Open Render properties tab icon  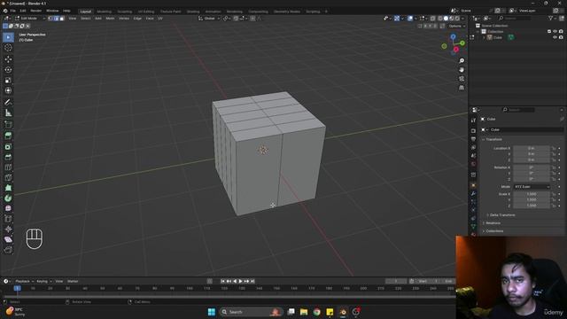tap(473, 130)
